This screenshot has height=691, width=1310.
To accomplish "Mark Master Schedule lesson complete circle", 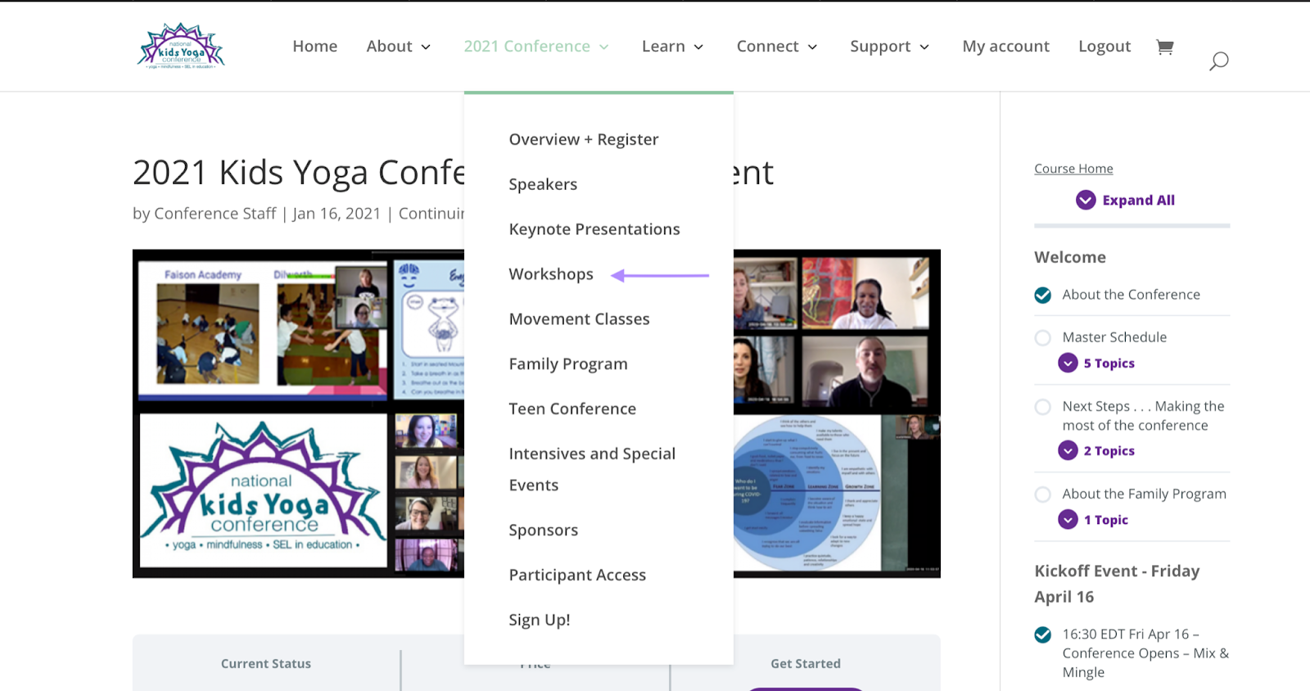I will point(1043,337).
